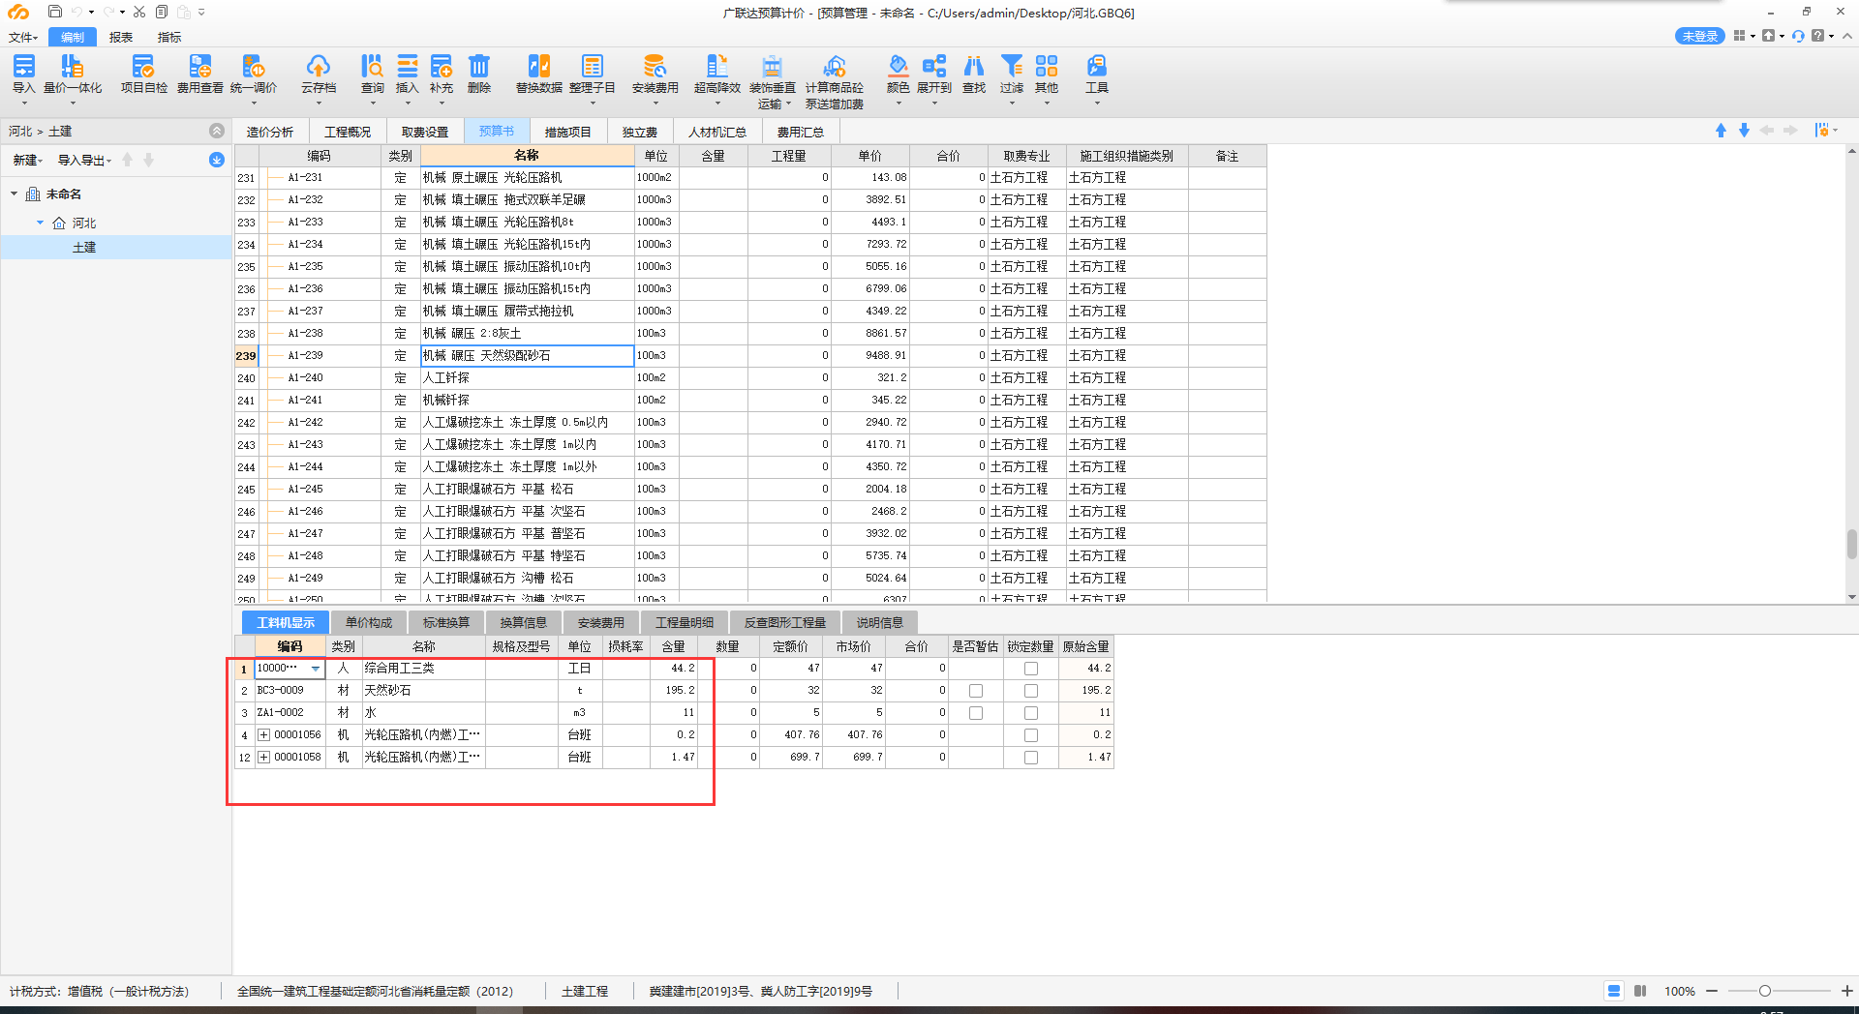
Task: Switch to the 指标 ribbon tab
Action: [169, 37]
